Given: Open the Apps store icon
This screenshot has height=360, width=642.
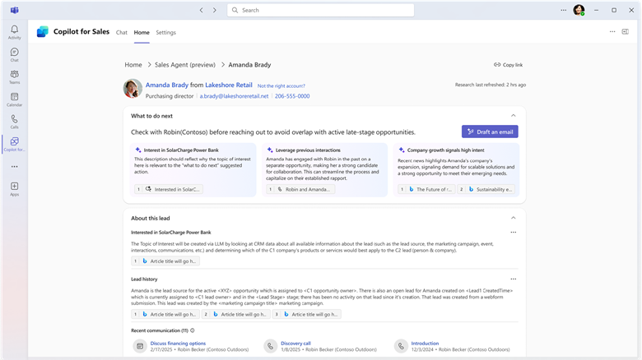Looking at the screenshot, I should [x=14, y=188].
